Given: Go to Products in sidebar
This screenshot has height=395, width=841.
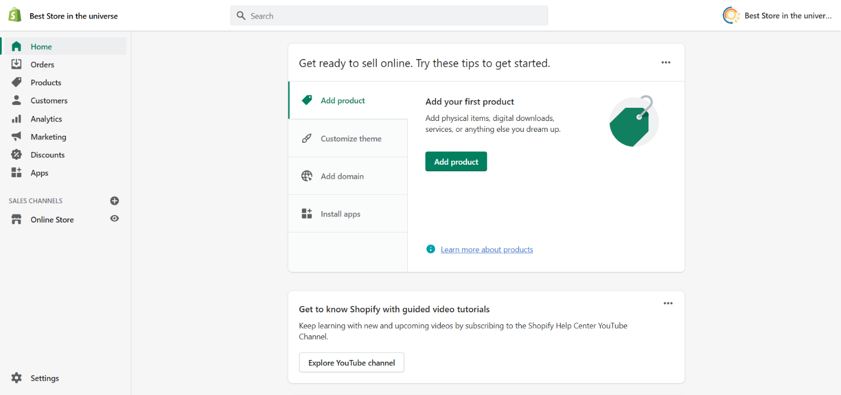Looking at the screenshot, I should pos(45,83).
